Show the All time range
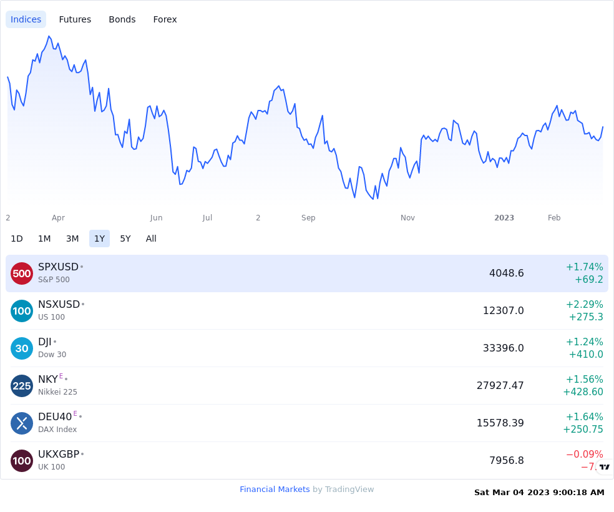This screenshot has height=512, width=614. (x=151, y=239)
